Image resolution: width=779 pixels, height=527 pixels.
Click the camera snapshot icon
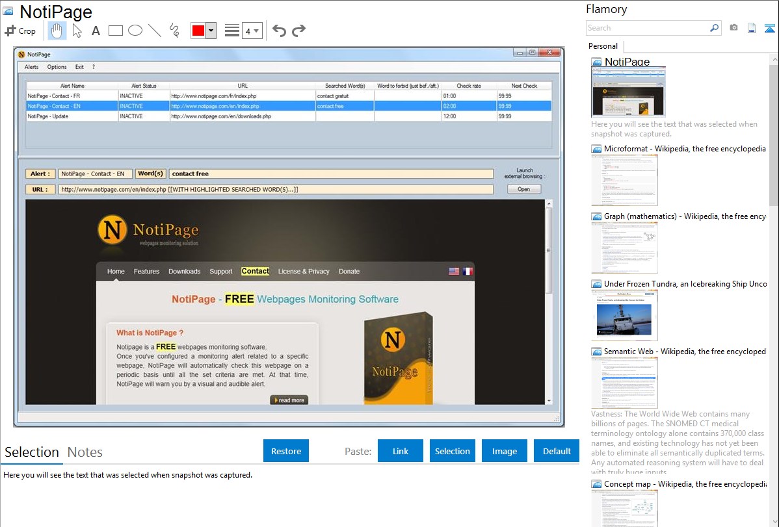733,28
